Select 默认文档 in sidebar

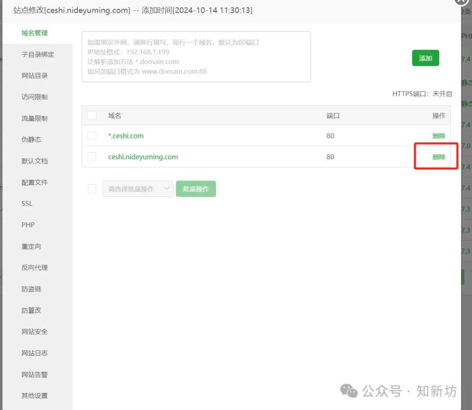35,161
